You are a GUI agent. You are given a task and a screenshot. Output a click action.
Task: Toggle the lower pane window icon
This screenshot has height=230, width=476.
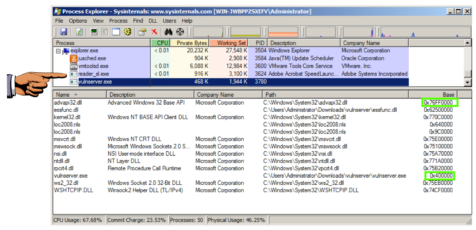116,32
